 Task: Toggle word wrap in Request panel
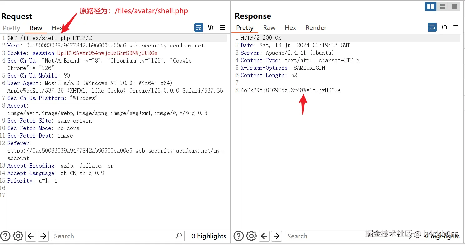tap(199, 27)
